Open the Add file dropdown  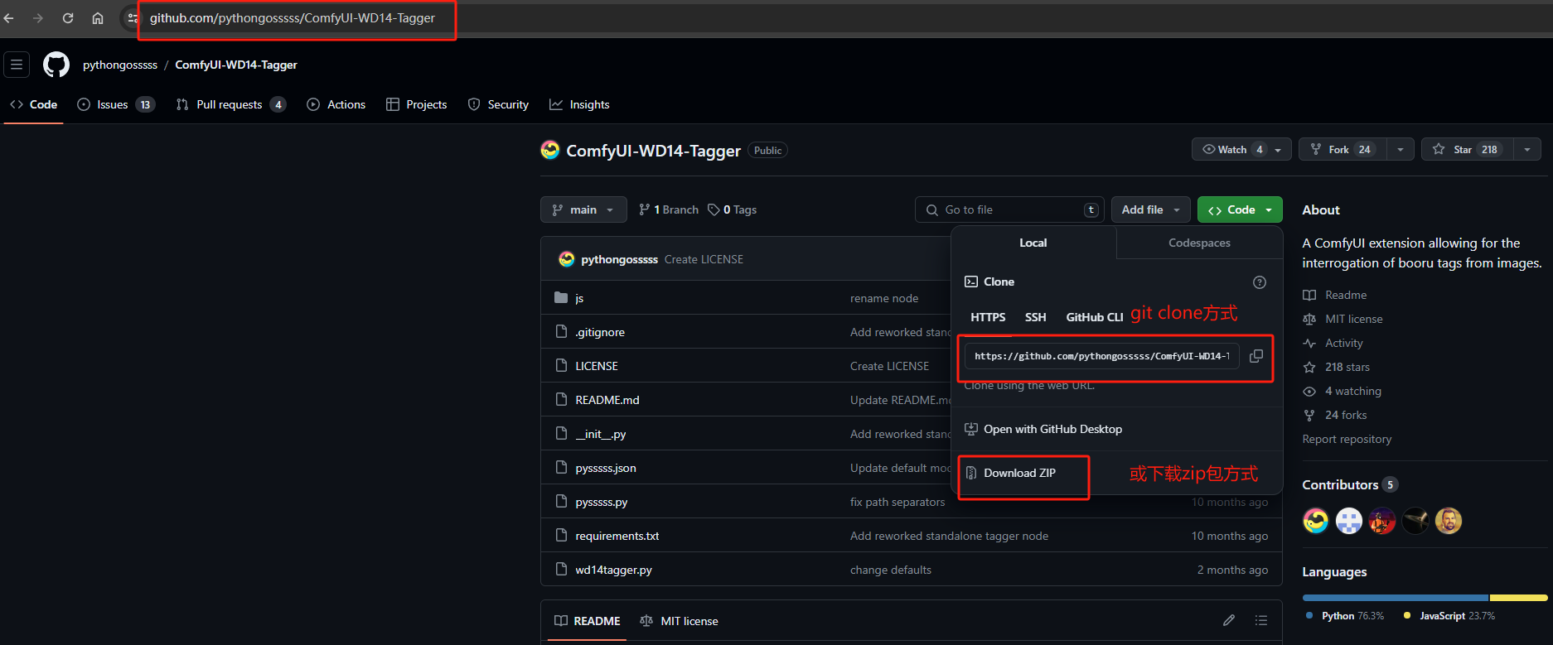tap(1151, 209)
